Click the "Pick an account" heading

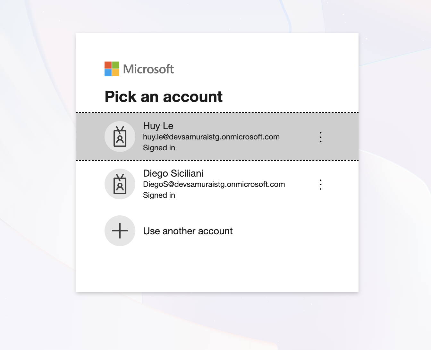tap(164, 96)
